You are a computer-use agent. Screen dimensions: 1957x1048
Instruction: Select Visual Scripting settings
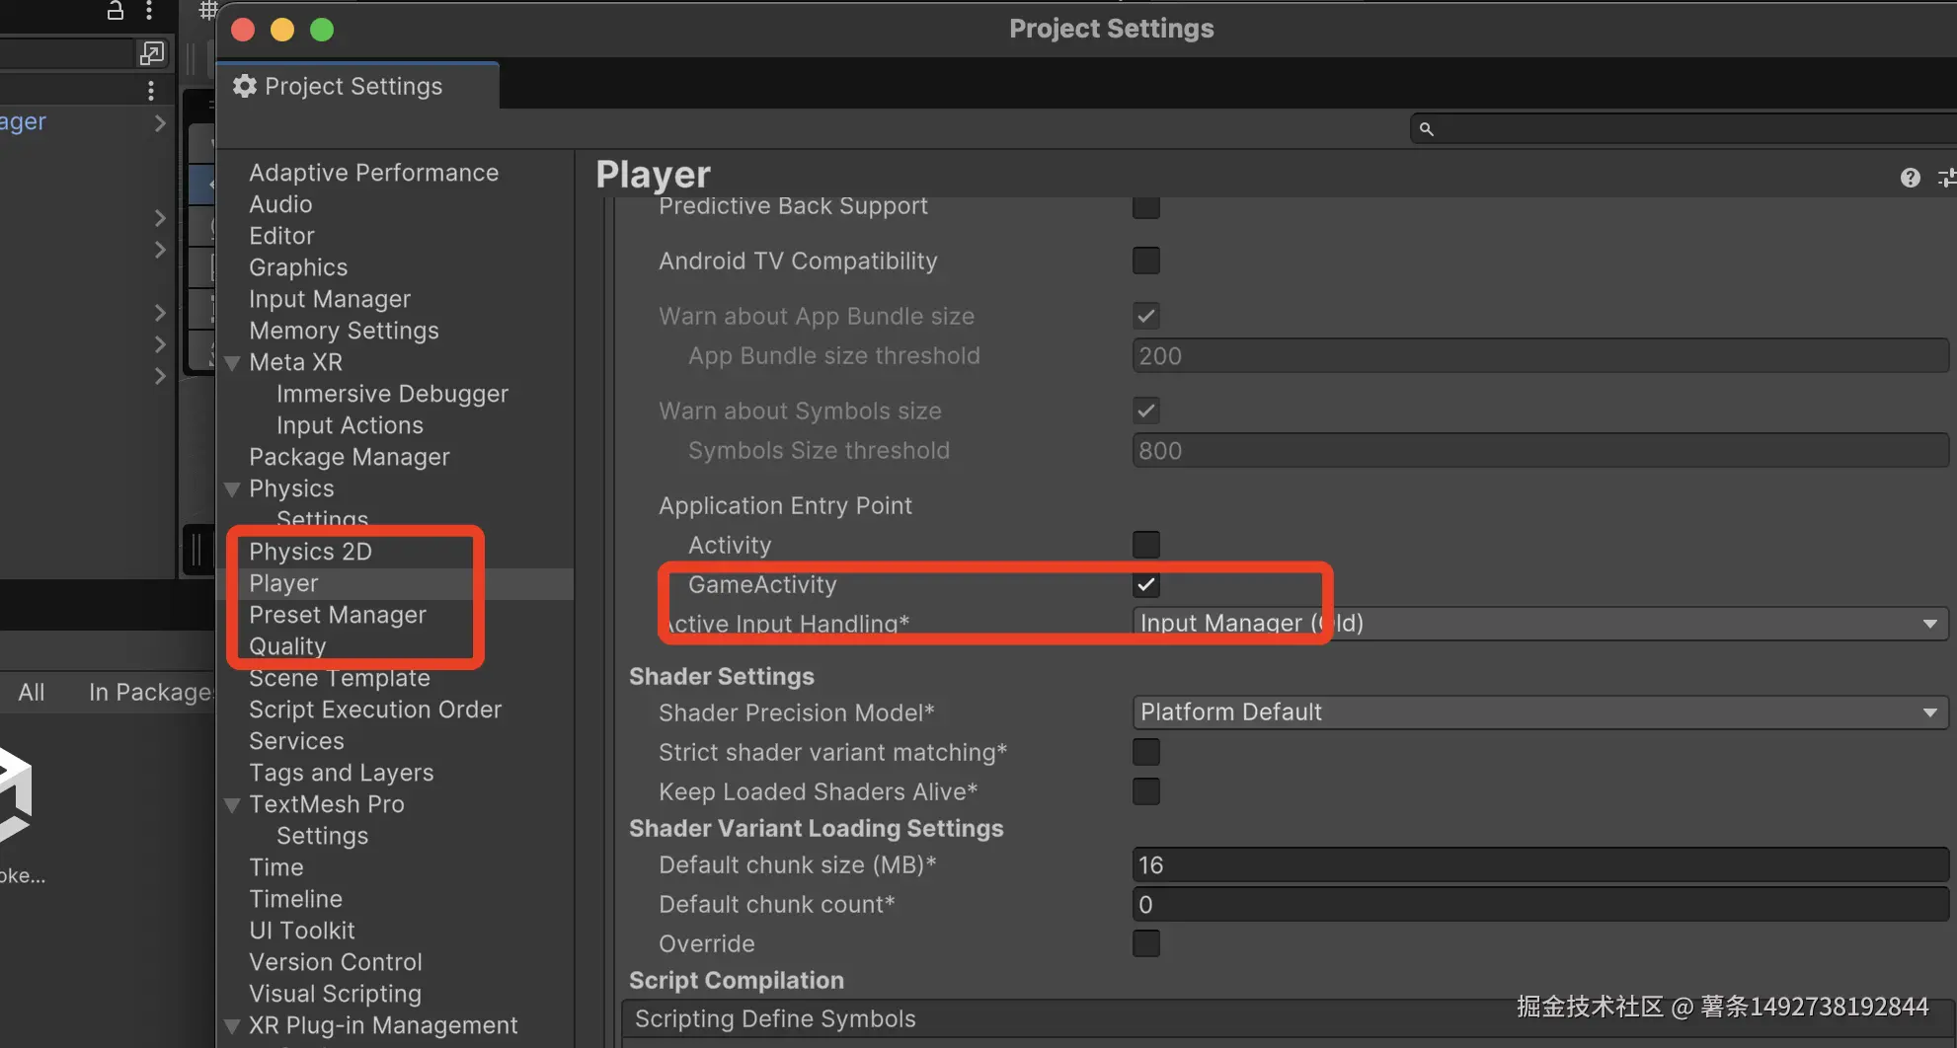pos(335,994)
